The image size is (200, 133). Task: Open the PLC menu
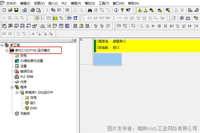64,3
